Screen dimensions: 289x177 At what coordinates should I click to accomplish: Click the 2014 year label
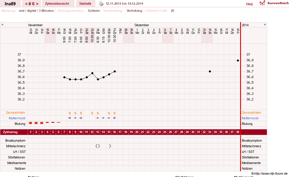tap(245, 25)
